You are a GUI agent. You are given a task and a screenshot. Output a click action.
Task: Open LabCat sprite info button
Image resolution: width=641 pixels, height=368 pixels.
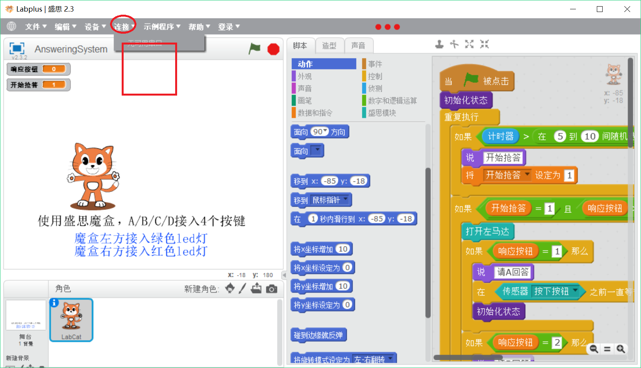(x=54, y=303)
